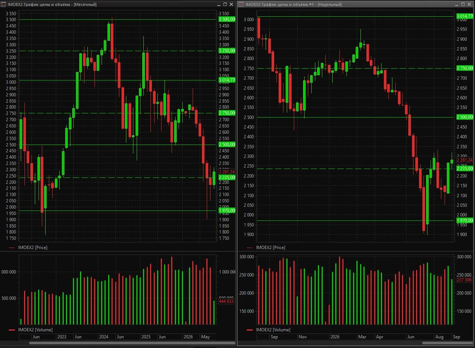Select IMOEX2 [Price] legend in monthly chart
Viewport: 475px width, 348px height.
(x=28, y=248)
